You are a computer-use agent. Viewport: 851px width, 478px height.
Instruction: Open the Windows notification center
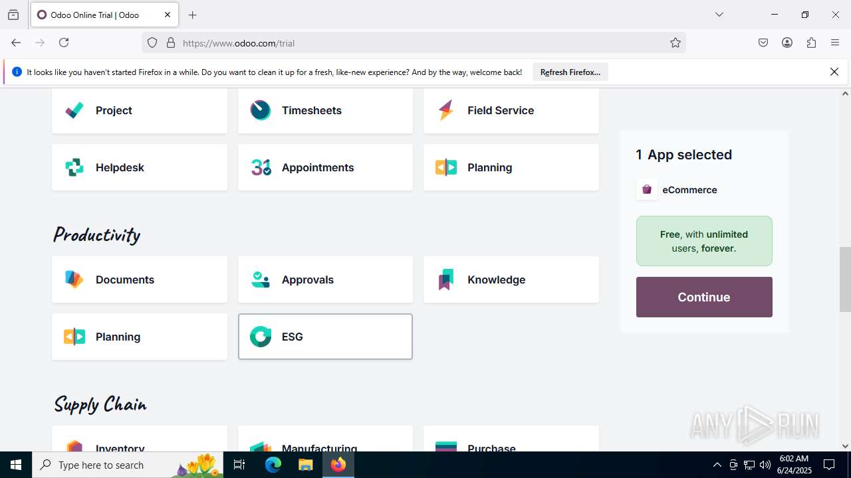pos(829,465)
